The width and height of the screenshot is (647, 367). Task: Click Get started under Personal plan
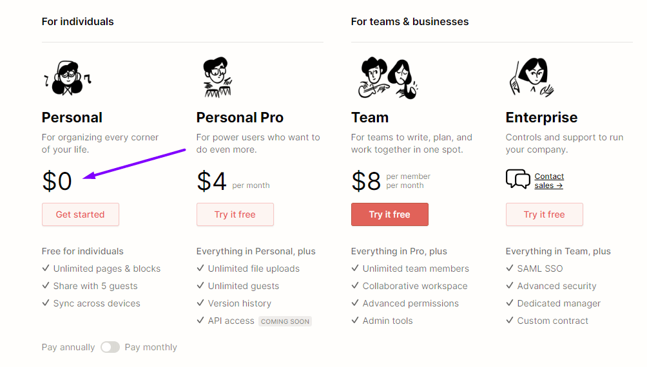coord(81,214)
